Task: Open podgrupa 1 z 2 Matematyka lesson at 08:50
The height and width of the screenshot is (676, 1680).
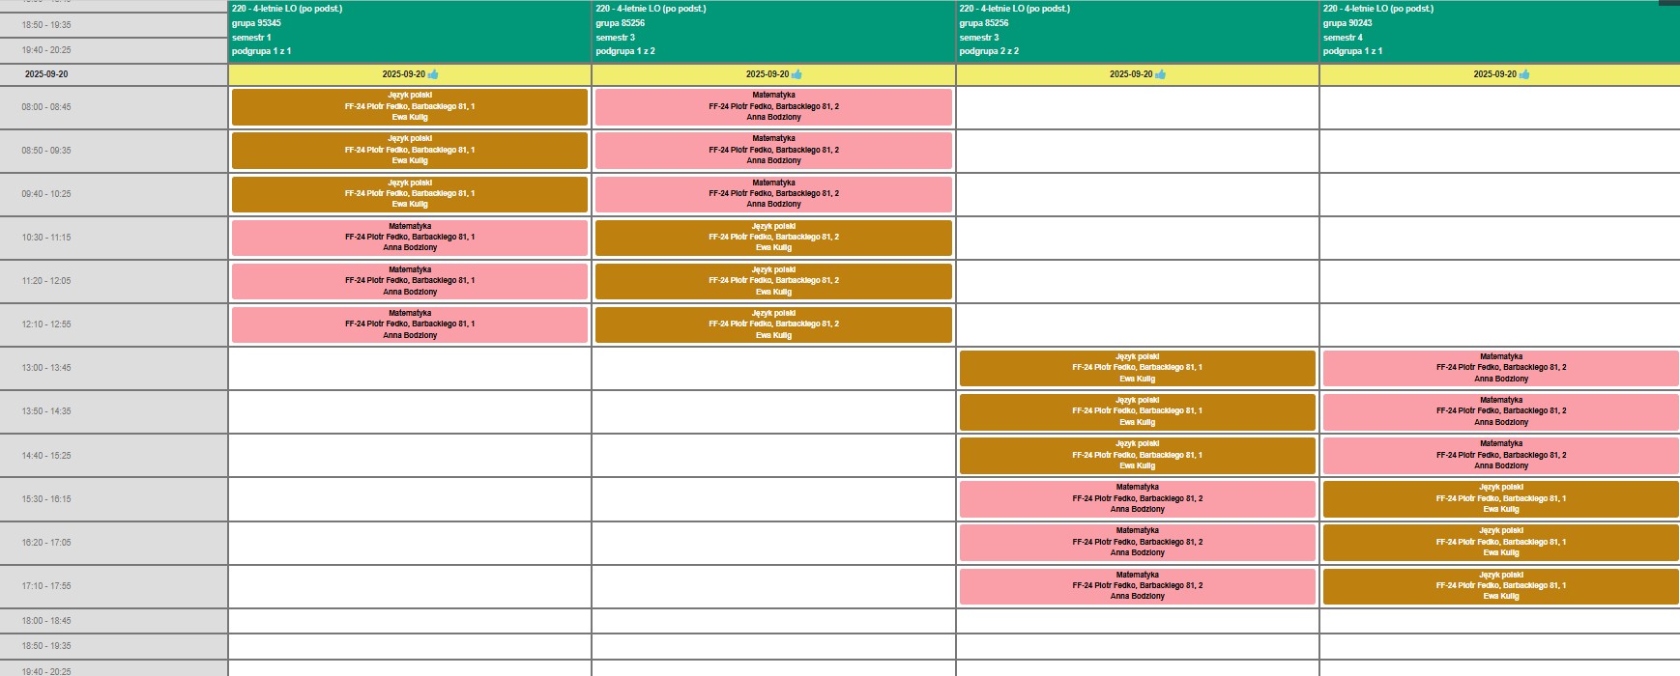Action: (x=773, y=151)
